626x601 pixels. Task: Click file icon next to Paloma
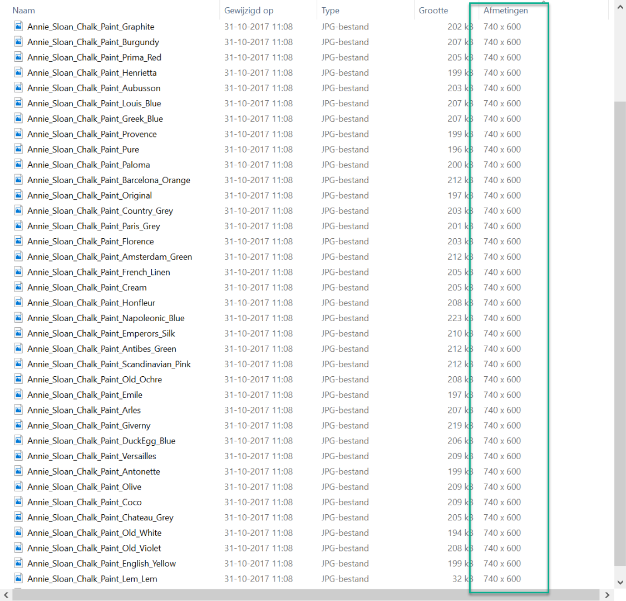coord(18,165)
